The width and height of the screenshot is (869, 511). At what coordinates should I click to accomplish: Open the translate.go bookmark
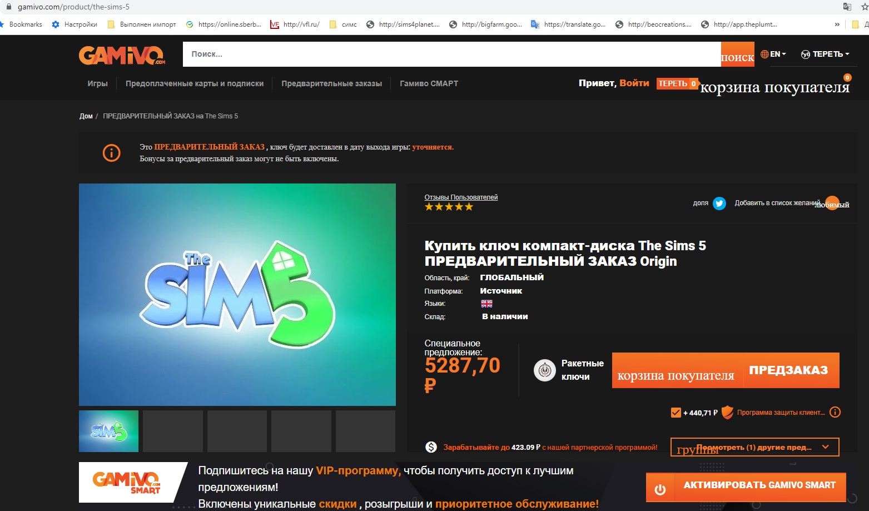click(x=568, y=24)
